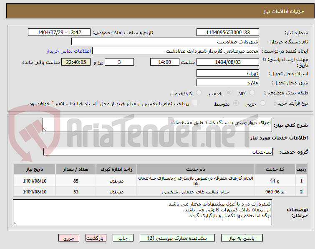Click quantity cell 53
The image size is (315, 249).
pos(76,192)
